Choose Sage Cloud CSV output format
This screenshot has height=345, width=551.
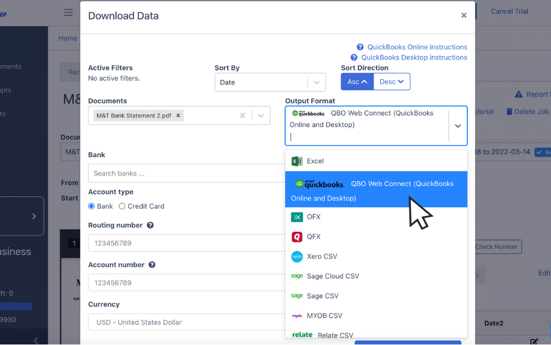(376, 276)
